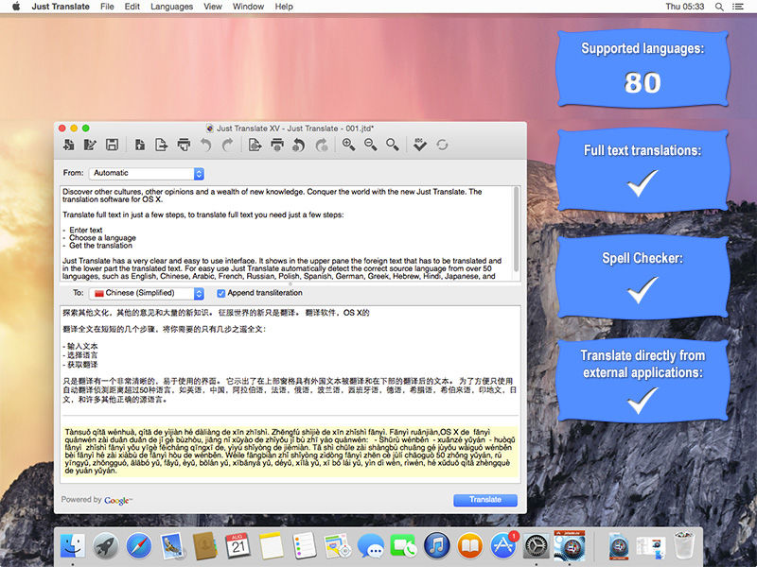Screen dimensions: 757x567
Task: Open the Just Translate application menu
Action: point(61,7)
